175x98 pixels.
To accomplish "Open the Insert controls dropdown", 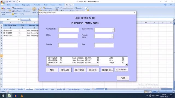I will pos(34,11).
